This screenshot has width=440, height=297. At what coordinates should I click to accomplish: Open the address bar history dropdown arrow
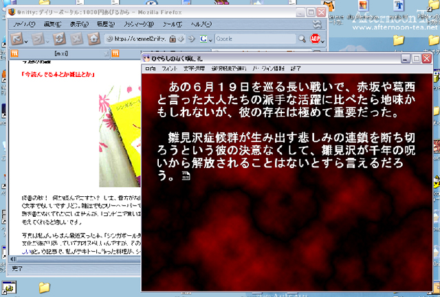179,38
